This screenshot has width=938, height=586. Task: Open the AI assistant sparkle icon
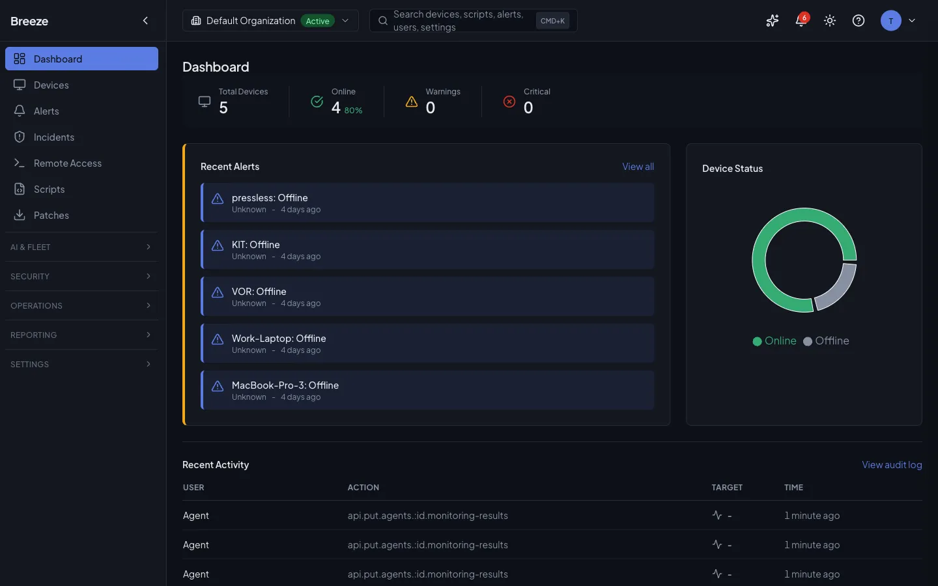point(772,20)
